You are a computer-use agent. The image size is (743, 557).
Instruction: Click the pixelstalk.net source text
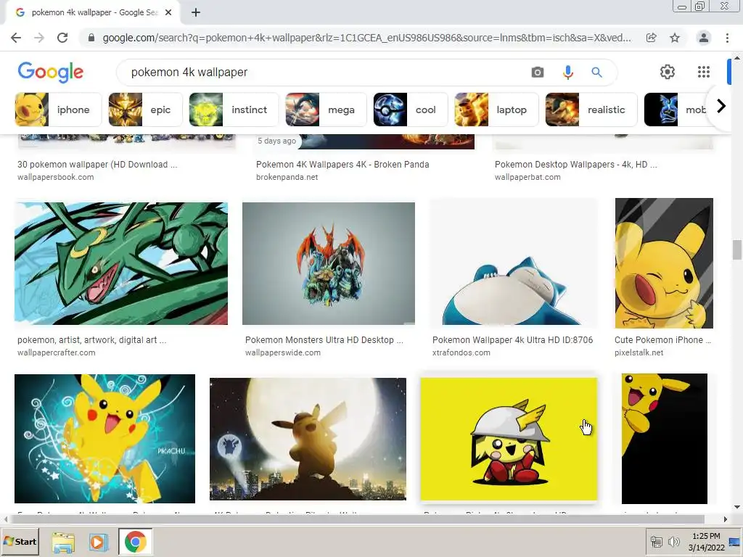pyautogui.click(x=639, y=353)
